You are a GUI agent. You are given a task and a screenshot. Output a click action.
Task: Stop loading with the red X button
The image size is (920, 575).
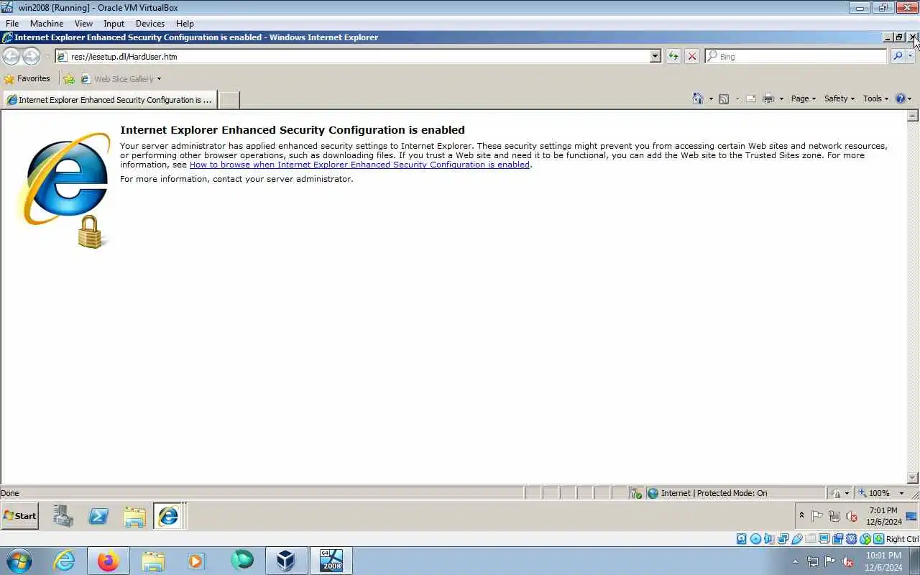click(691, 56)
